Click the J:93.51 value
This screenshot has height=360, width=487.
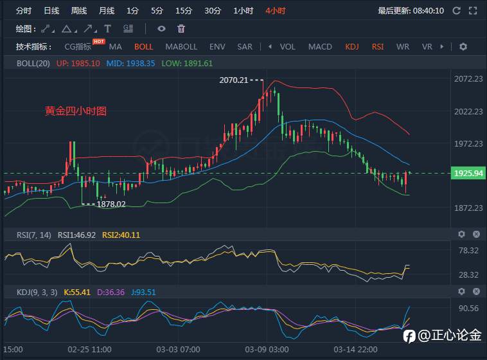[143, 292]
